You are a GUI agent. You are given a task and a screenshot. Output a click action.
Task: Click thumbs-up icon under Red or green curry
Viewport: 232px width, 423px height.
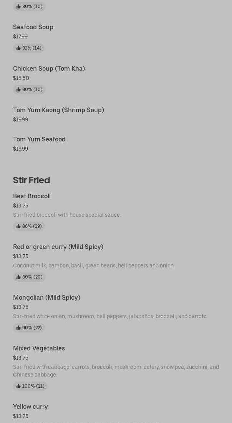click(18, 277)
